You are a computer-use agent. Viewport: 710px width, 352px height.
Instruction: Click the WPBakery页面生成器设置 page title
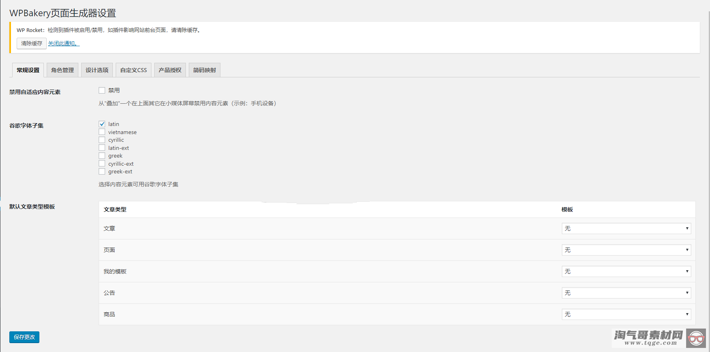[x=63, y=13]
